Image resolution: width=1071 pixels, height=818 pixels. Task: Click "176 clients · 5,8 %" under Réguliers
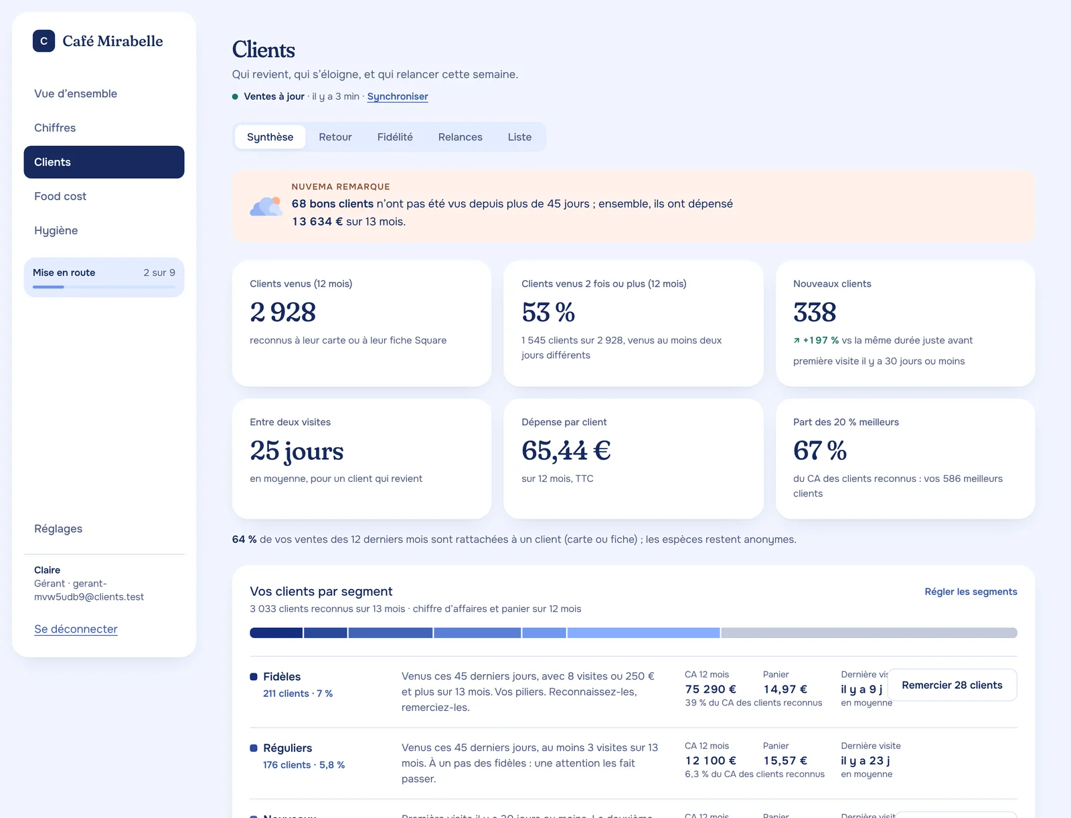(x=304, y=765)
